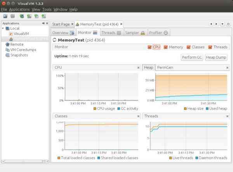Open the Overview tab
This screenshot has width=233, height=172.
coord(63,33)
